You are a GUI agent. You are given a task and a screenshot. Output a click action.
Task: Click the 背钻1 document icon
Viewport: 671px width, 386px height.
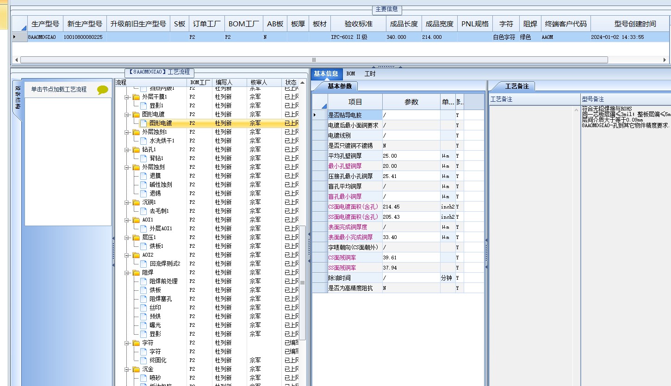tap(143, 159)
